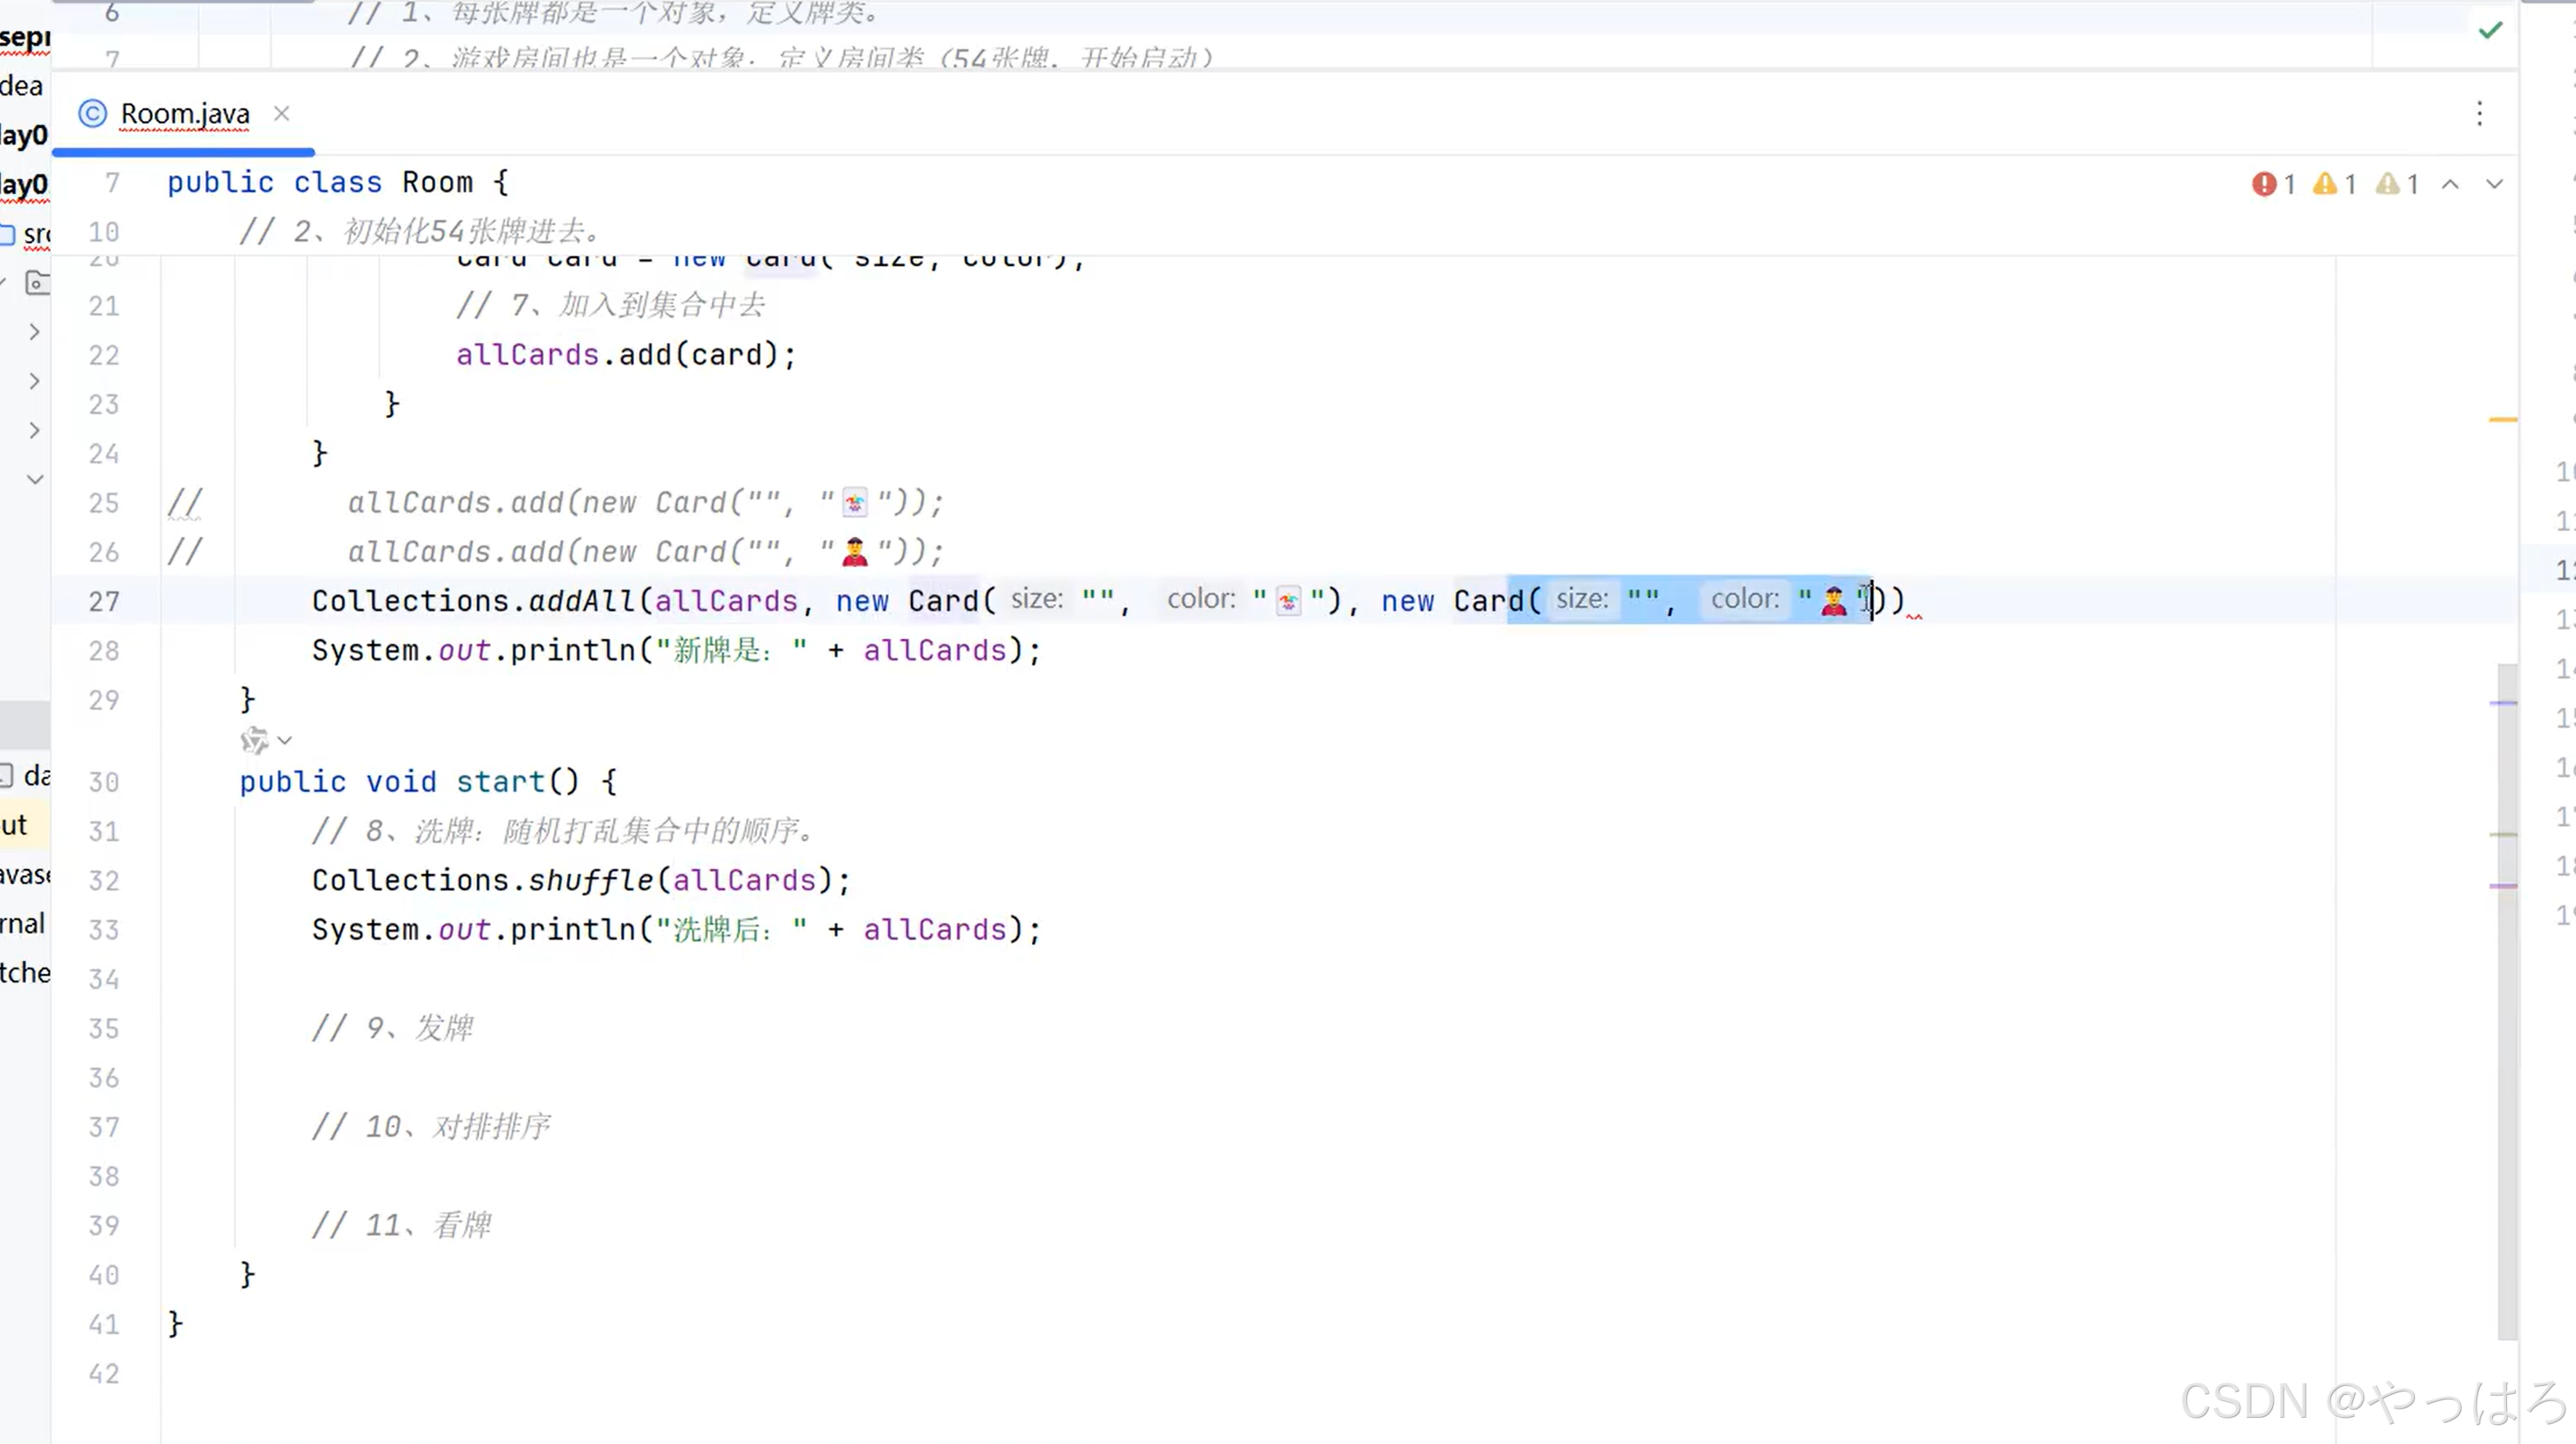
Task: Click the green checkmark inspection status icon
Action: point(2490,31)
